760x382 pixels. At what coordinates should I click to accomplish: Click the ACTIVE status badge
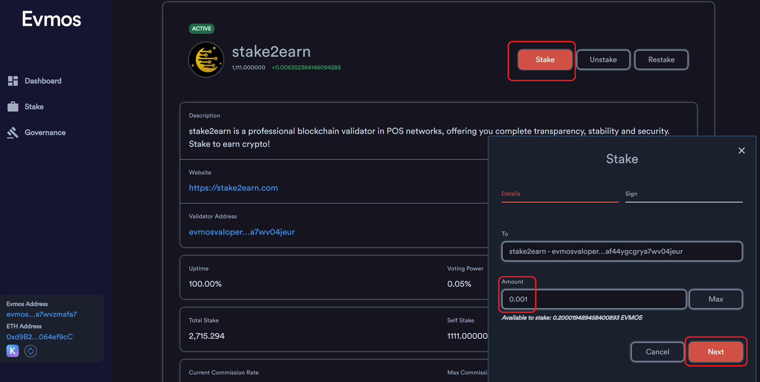tap(202, 28)
